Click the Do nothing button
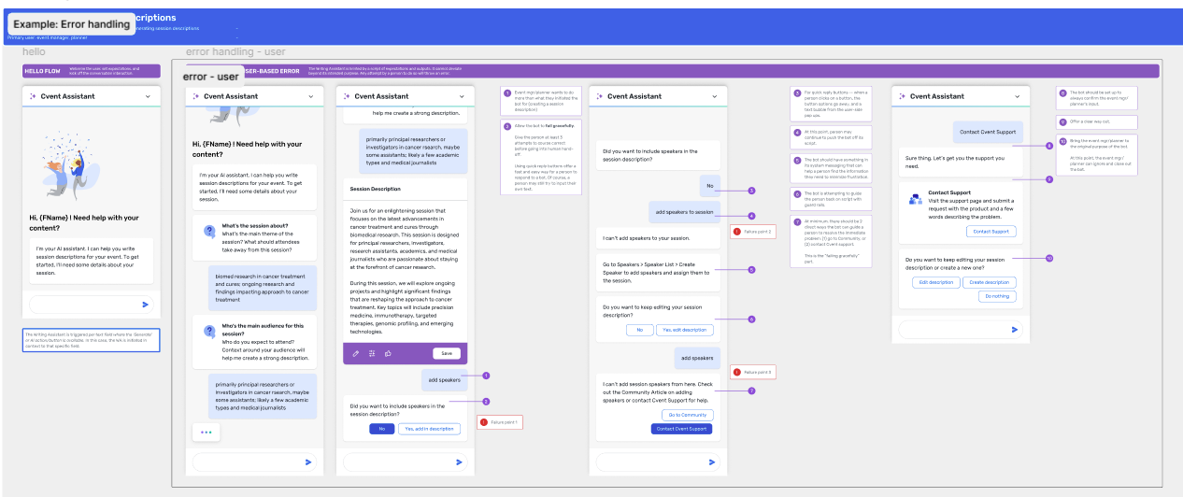The height and width of the screenshot is (497, 1183). 997,296
